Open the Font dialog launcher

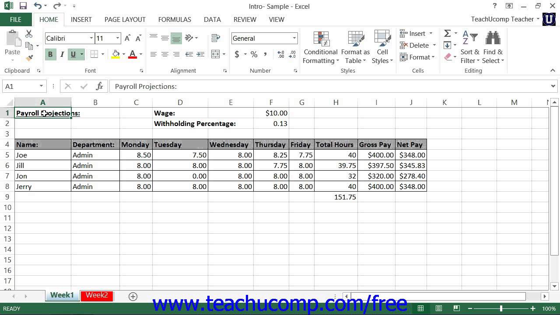141,71
